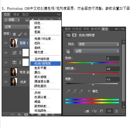Image resolution: width=140 pixels, height=128 pixels.
Task: Hide the 背景 layer
Action: tap(6, 82)
